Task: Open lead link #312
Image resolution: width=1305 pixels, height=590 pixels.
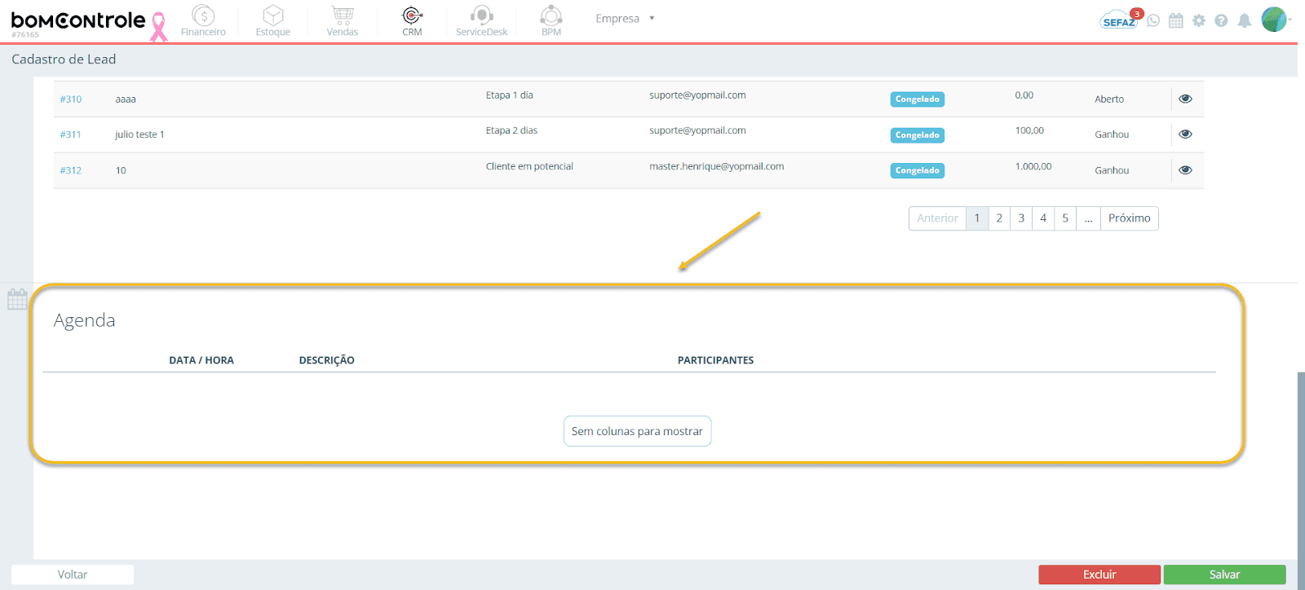Action: [71, 170]
